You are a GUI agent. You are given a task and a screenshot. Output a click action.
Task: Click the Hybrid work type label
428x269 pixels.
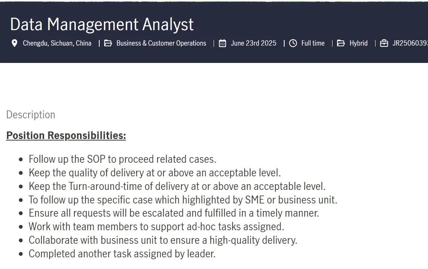click(x=359, y=43)
